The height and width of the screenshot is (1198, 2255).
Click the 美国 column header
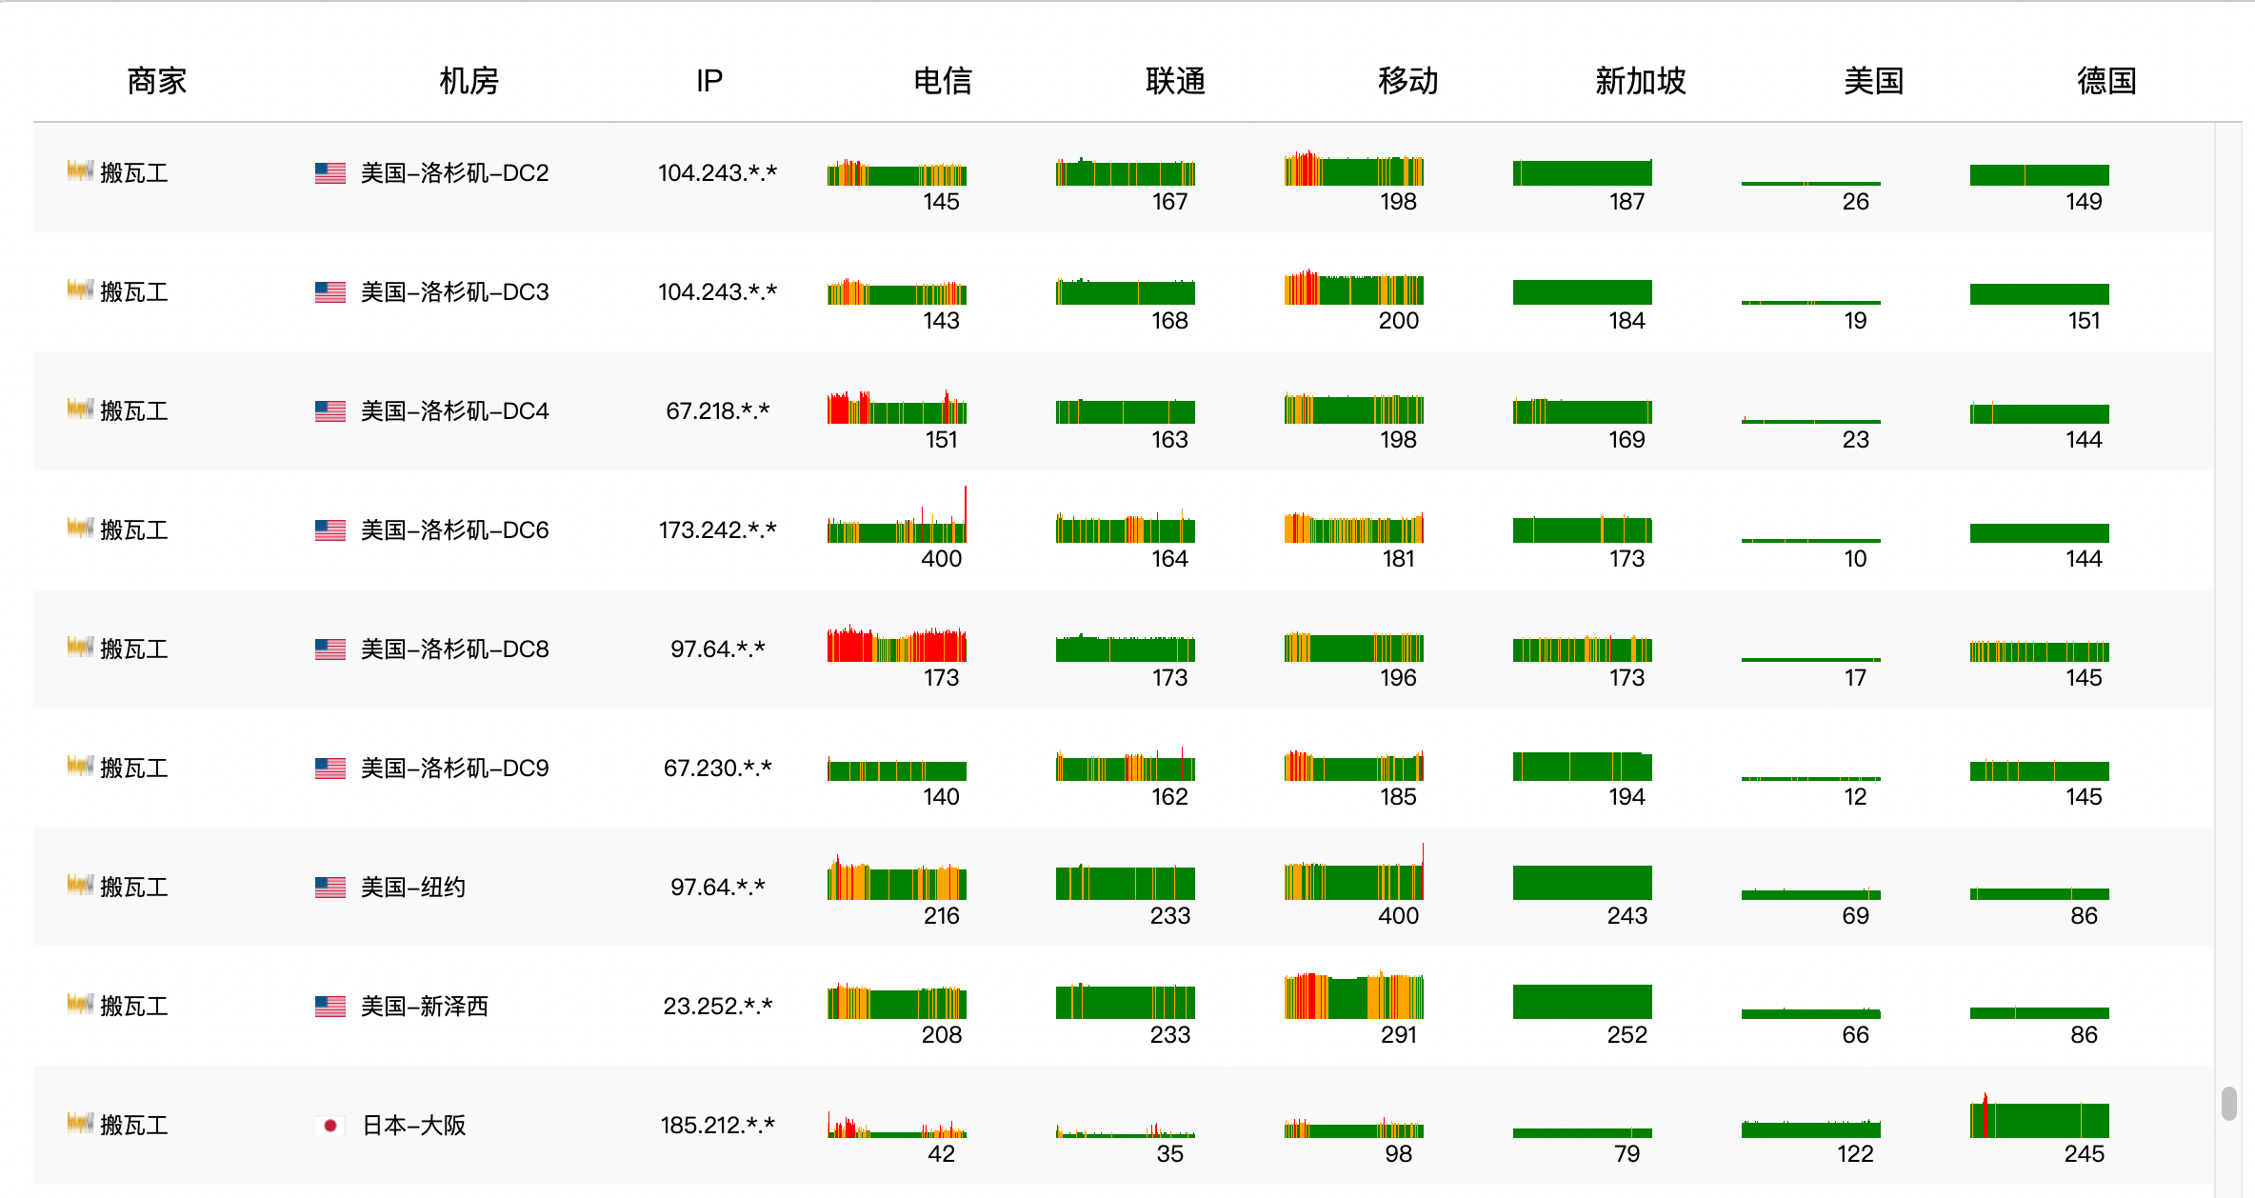pyautogui.click(x=1874, y=81)
